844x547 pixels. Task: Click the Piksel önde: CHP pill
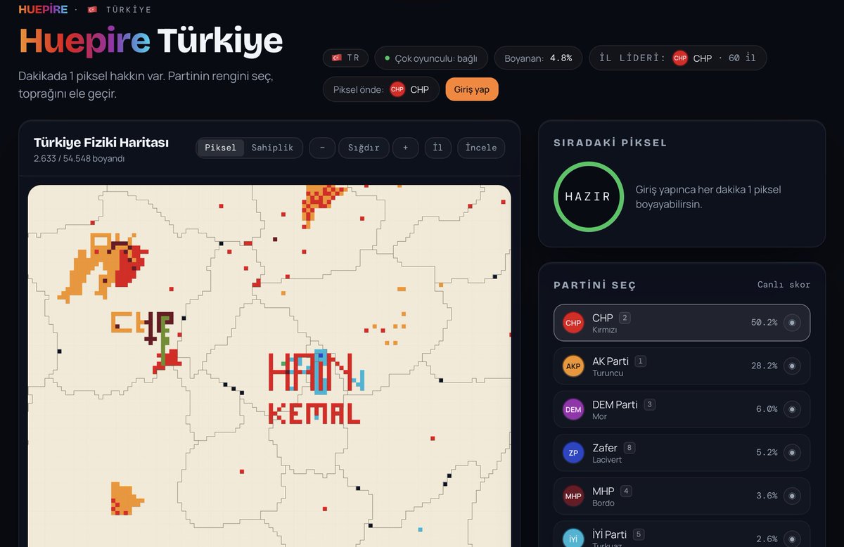381,89
